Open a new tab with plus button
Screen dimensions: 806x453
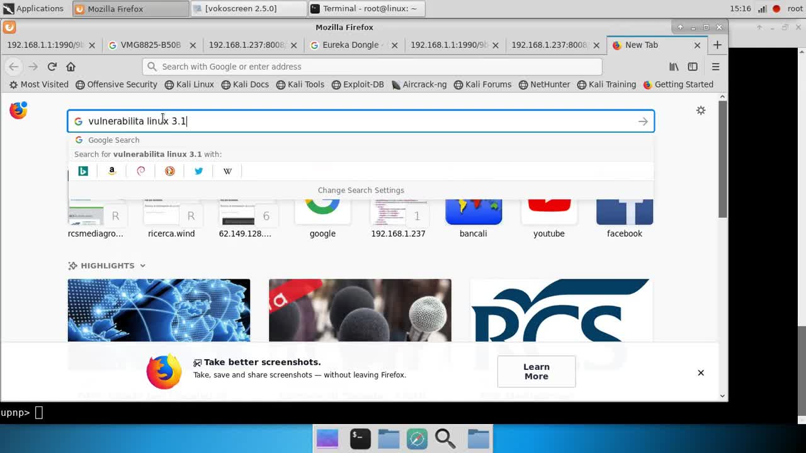click(x=717, y=45)
